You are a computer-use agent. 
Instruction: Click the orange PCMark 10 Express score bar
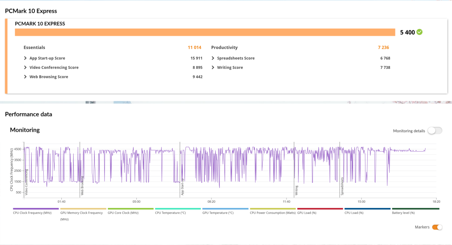(x=205, y=32)
